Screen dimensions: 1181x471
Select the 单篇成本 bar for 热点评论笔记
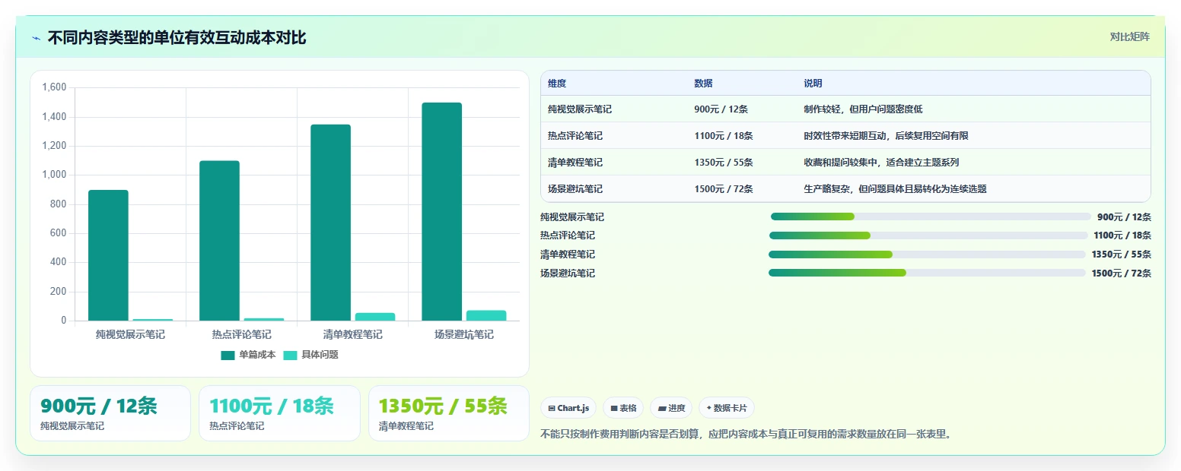point(219,241)
